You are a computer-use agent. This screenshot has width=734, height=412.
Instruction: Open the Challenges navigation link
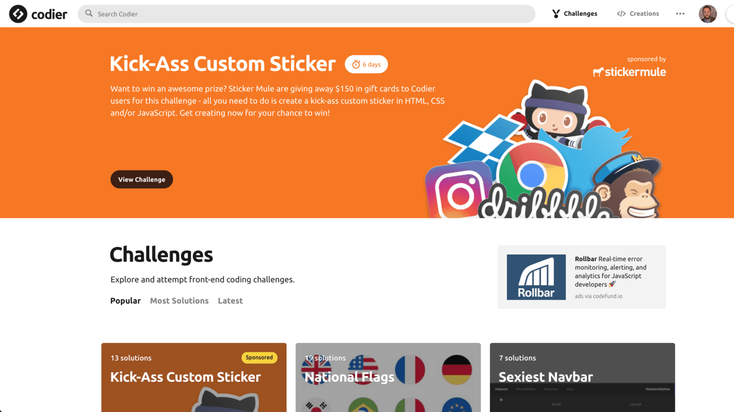click(580, 14)
